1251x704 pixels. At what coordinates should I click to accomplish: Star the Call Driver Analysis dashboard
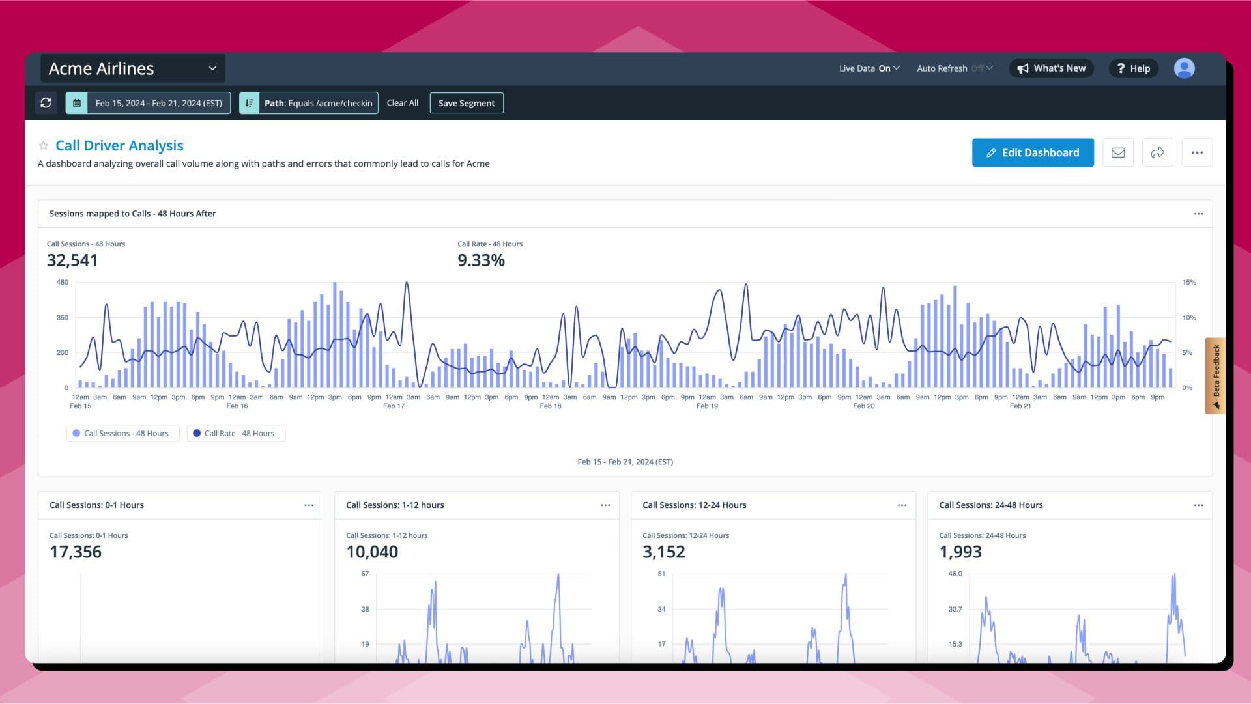[43, 145]
